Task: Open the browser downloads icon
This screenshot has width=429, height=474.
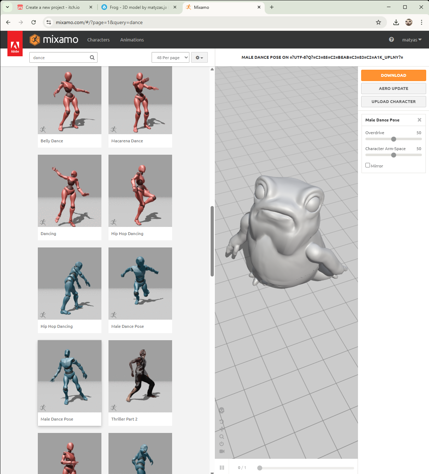Action: coord(396,22)
